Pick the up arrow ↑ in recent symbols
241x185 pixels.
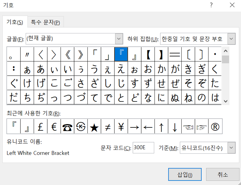(161, 126)
